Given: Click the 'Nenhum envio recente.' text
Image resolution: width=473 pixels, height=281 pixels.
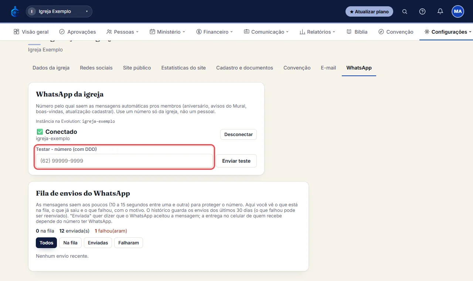Looking at the screenshot, I should point(62,256).
